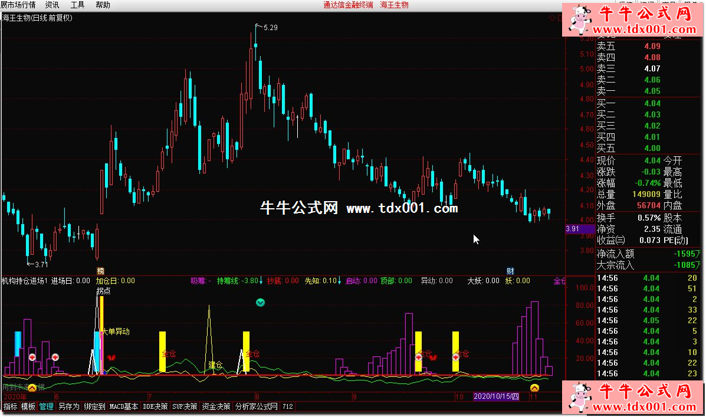Switch to the 资金决策 indicator tab
Image resolution: width=706 pixels, height=417 pixels.
(x=216, y=406)
